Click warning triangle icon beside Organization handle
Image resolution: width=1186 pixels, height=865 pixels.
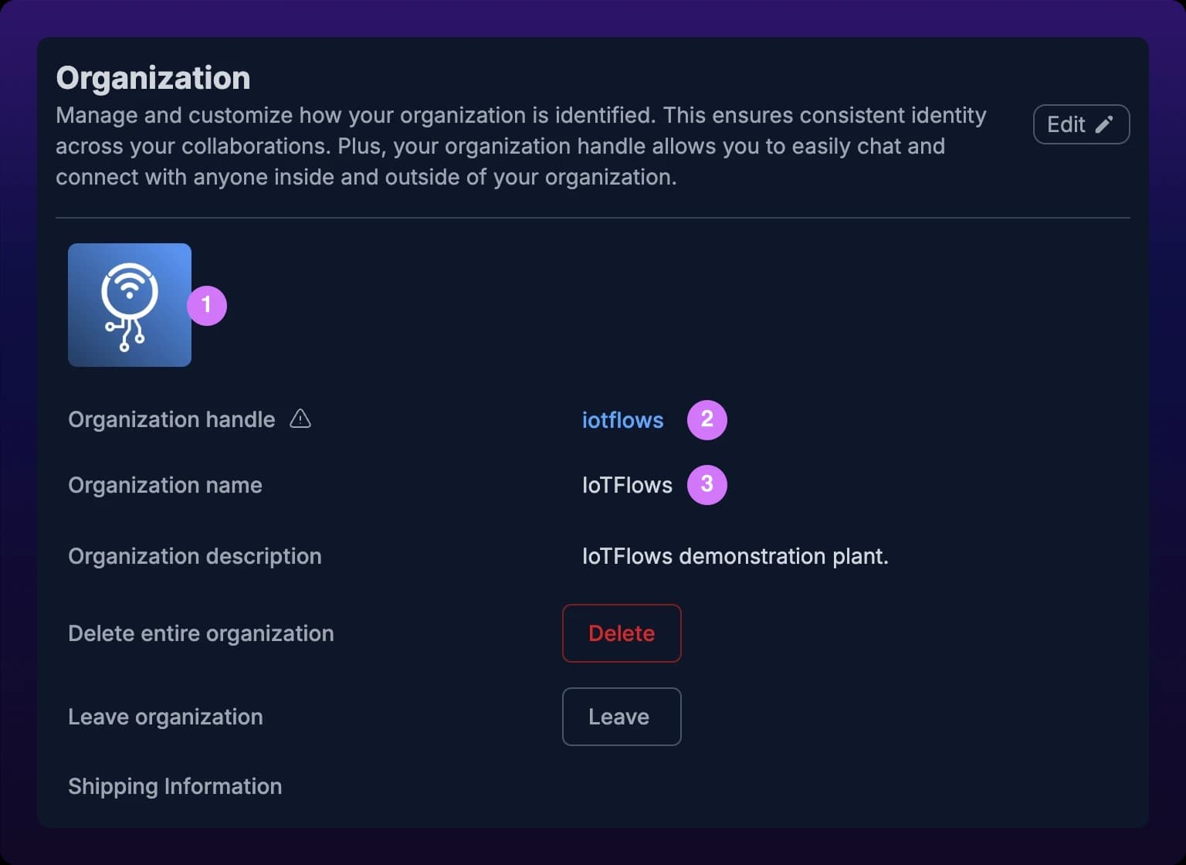pyautogui.click(x=300, y=419)
